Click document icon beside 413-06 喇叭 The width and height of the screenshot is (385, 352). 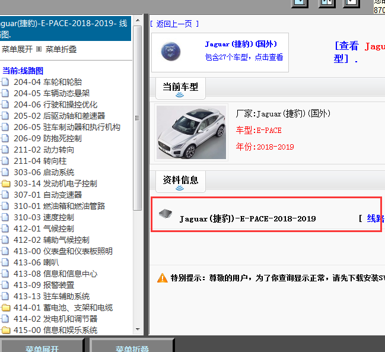click(5, 262)
